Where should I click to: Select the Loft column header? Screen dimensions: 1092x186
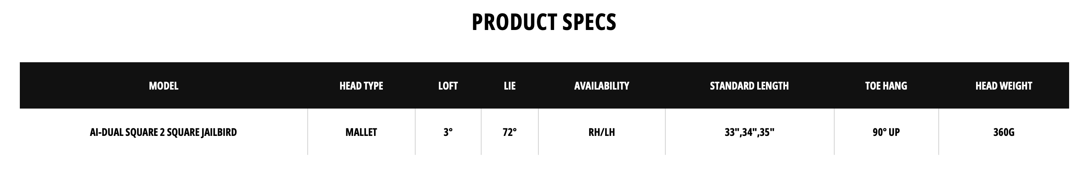(448, 86)
